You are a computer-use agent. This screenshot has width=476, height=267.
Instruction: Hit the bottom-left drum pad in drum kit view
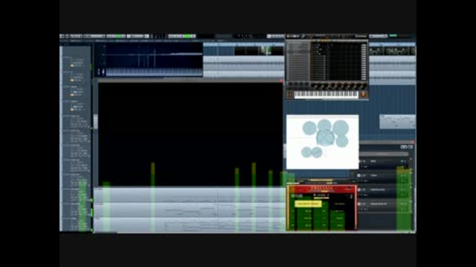click(x=306, y=152)
